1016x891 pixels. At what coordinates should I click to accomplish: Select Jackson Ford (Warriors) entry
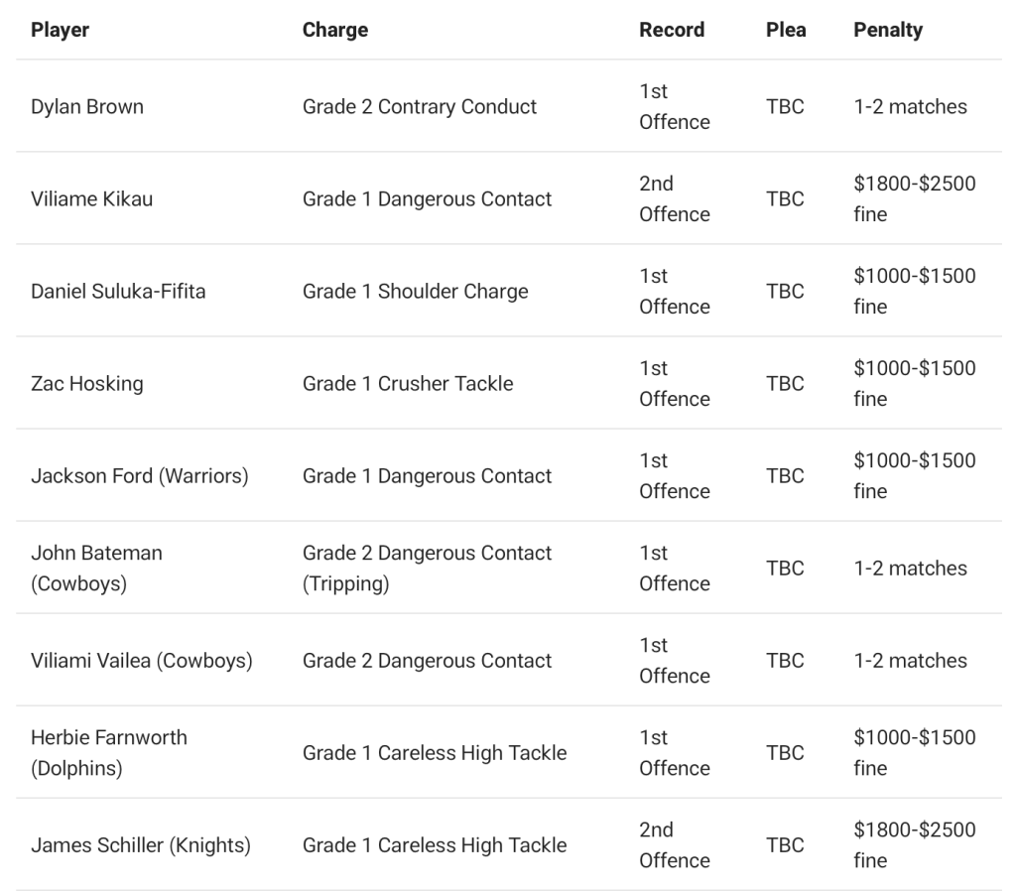[x=139, y=475]
